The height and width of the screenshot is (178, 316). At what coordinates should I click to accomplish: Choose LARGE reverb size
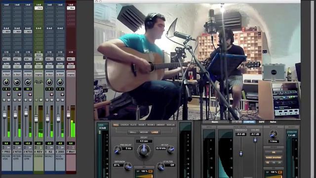[x=155, y=133]
